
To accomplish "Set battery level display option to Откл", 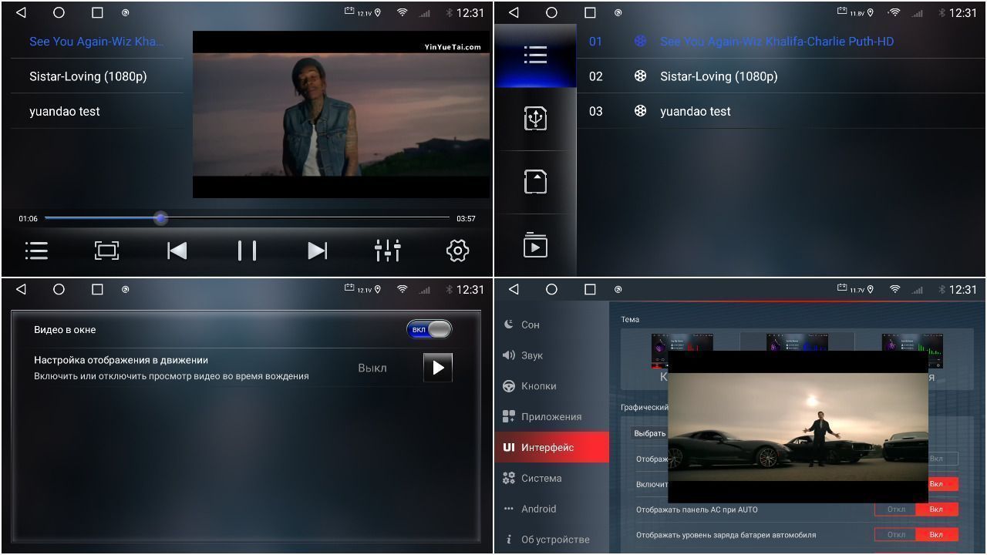I will click(x=896, y=535).
